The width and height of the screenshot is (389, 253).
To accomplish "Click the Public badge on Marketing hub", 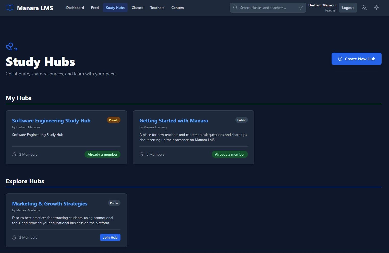I will (114, 203).
